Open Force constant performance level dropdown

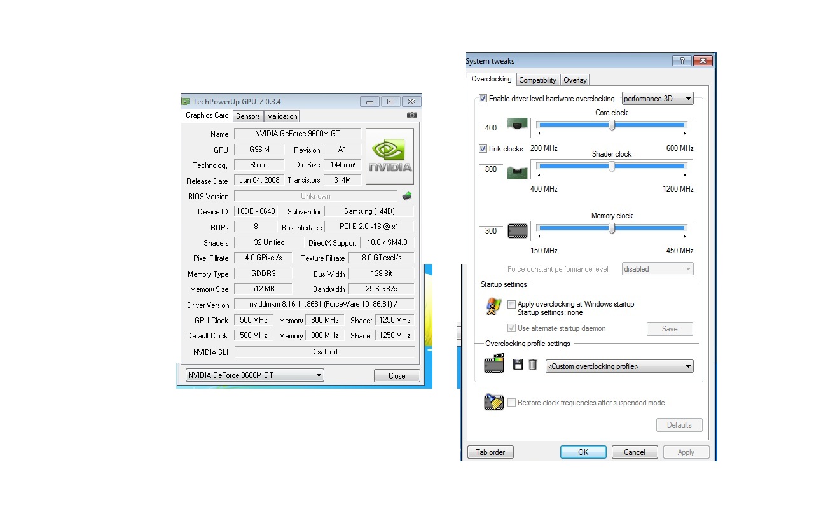click(657, 269)
